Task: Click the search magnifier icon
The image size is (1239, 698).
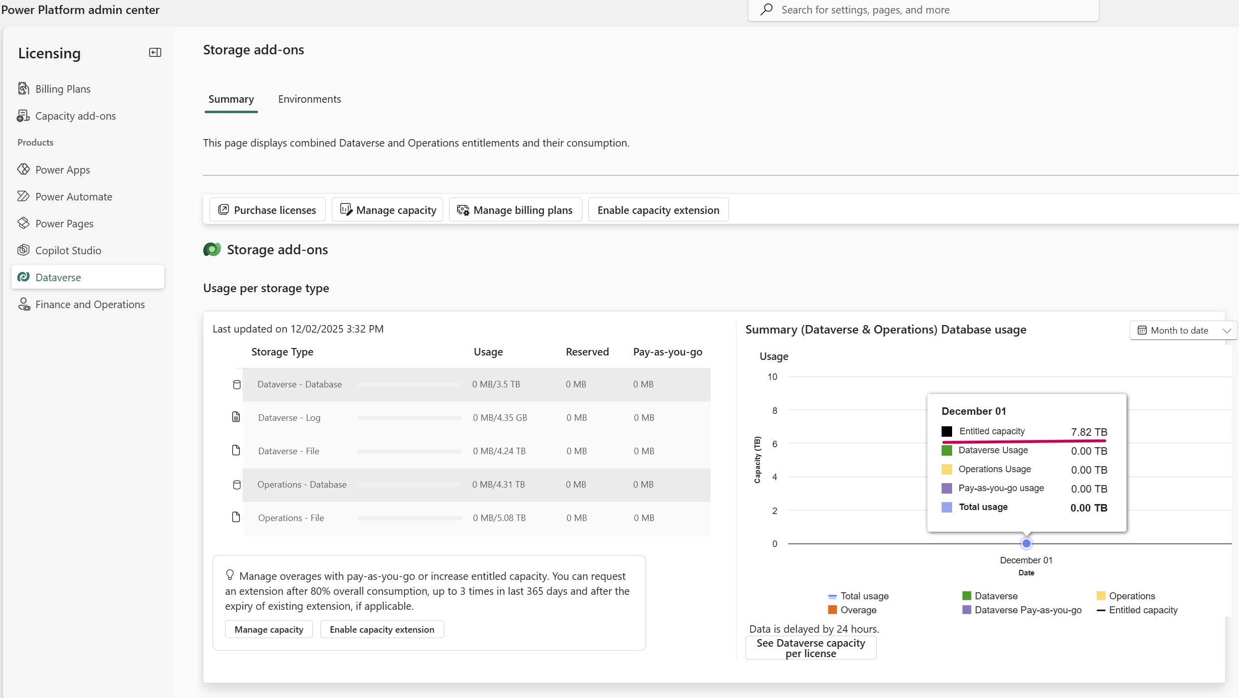Action: pyautogui.click(x=766, y=9)
